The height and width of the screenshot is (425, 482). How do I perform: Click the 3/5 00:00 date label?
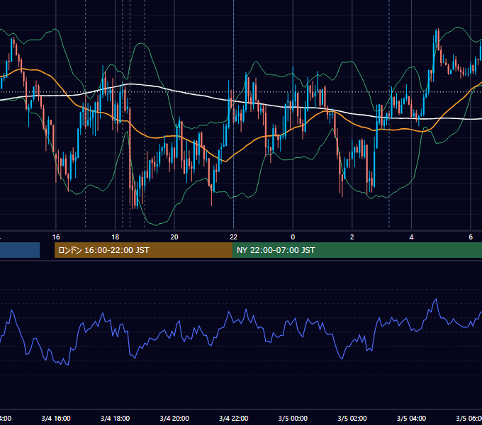[293, 418]
